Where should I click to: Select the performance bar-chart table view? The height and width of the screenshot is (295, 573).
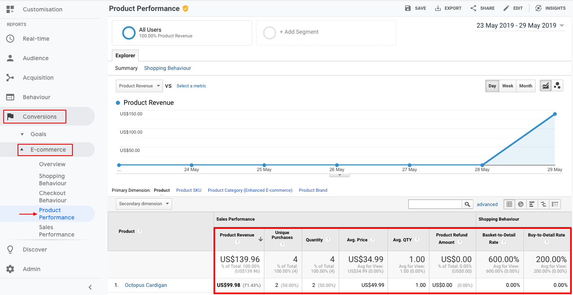tap(532, 204)
